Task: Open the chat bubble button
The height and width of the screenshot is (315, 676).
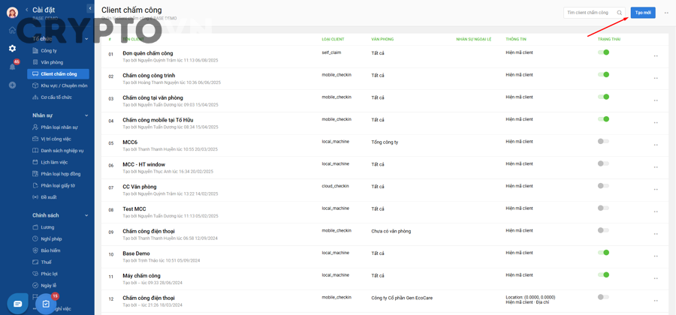Action: coord(18,304)
